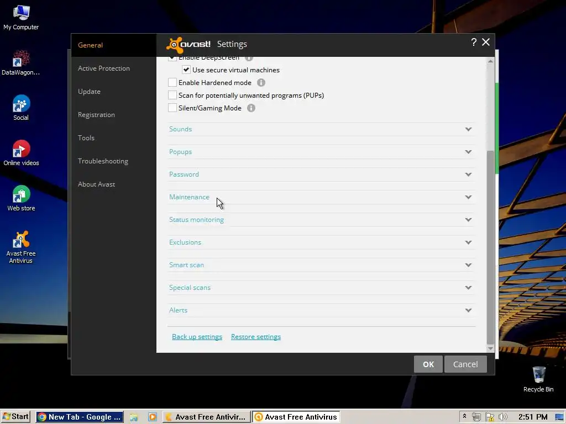
Task: Click Back up settings link
Action: pos(197,336)
